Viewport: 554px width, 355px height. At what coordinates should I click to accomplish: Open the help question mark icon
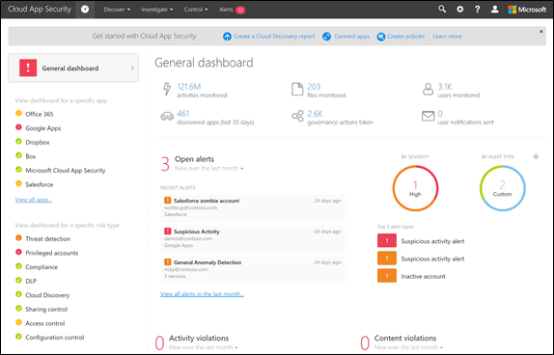pyautogui.click(x=478, y=10)
